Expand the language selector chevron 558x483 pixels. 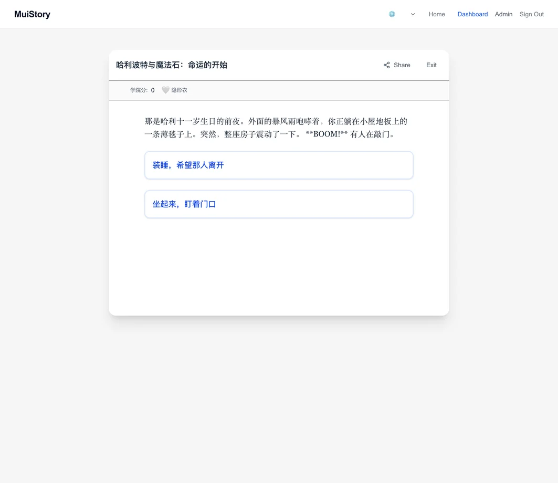coord(413,14)
